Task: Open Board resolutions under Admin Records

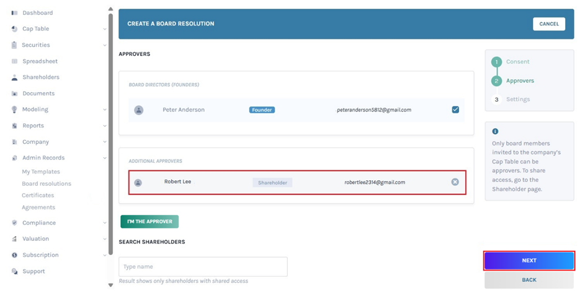Action: (47, 184)
